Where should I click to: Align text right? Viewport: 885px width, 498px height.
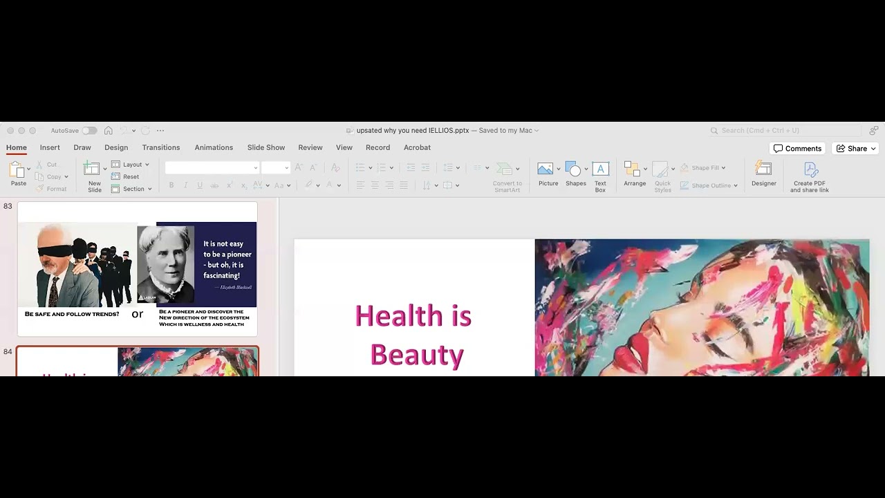point(389,185)
